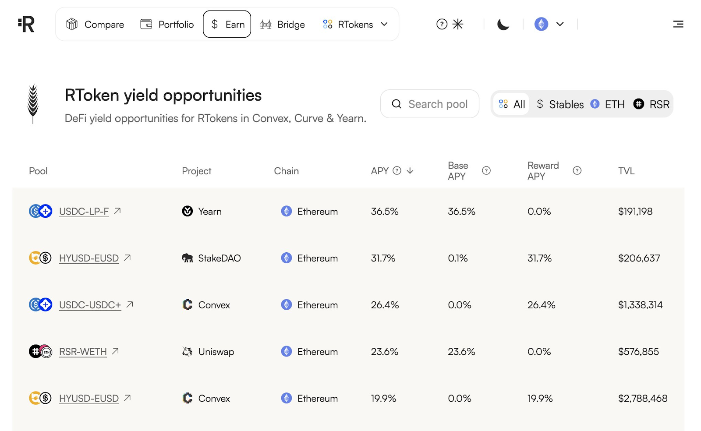Click the help question mark icon in header

tap(442, 24)
